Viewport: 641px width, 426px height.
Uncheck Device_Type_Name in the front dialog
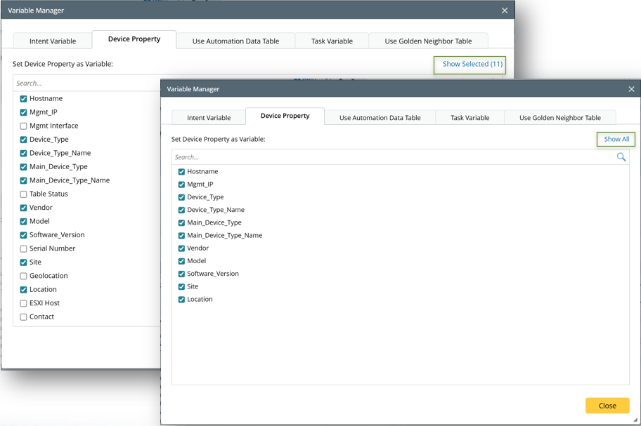[x=181, y=210]
